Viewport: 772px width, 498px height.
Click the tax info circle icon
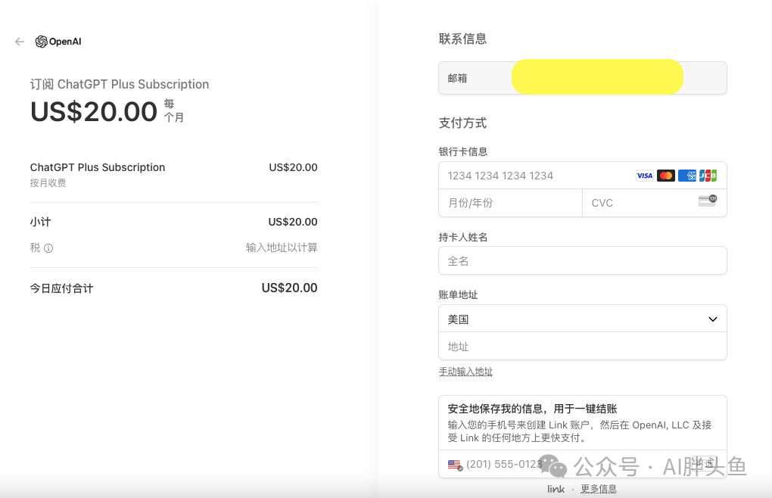(48, 248)
